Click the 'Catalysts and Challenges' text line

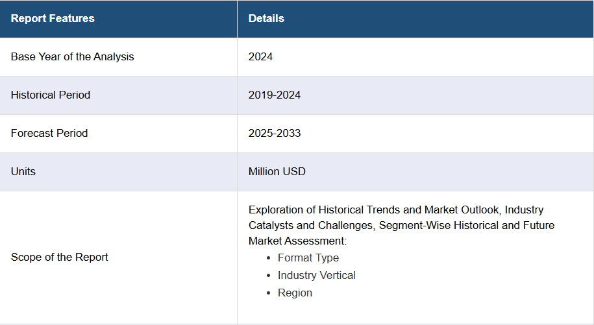click(x=401, y=225)
